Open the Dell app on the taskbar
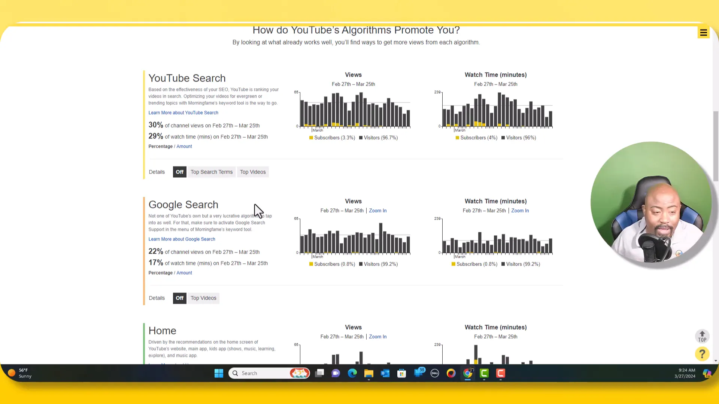 (435, 373)
